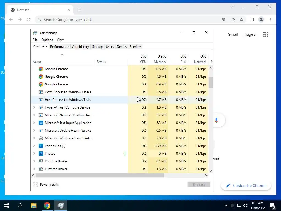Image resolution: width=281 pixels, height=211 pixels.
Task: Switch to the Users tab
Action: tap(110, 47)
